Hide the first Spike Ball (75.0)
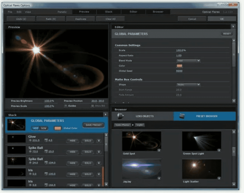Image resolution: width=244 pixels, height=193 pixels. tap(73, 152)
